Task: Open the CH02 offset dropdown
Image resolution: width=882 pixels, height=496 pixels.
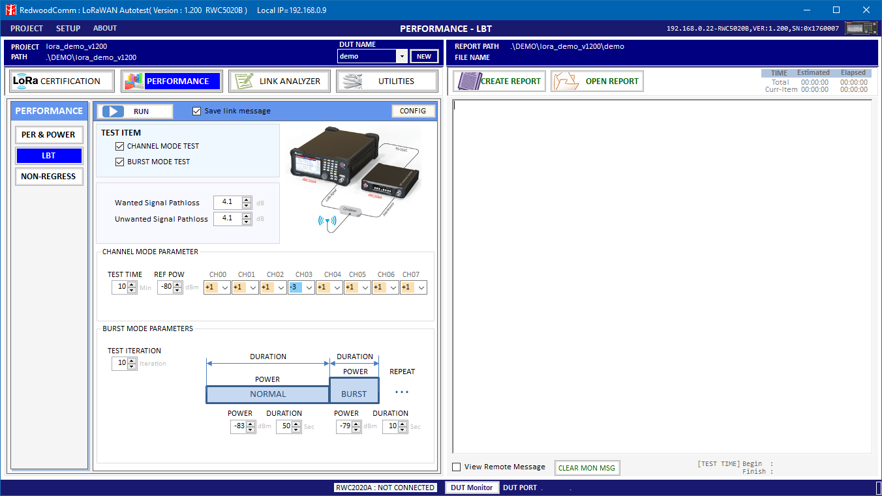Action: [281, 287]
